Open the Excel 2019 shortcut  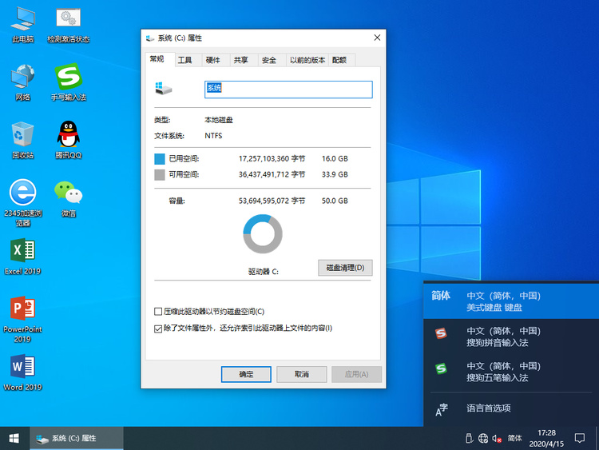pyautogui.click(x=23, y=253)
